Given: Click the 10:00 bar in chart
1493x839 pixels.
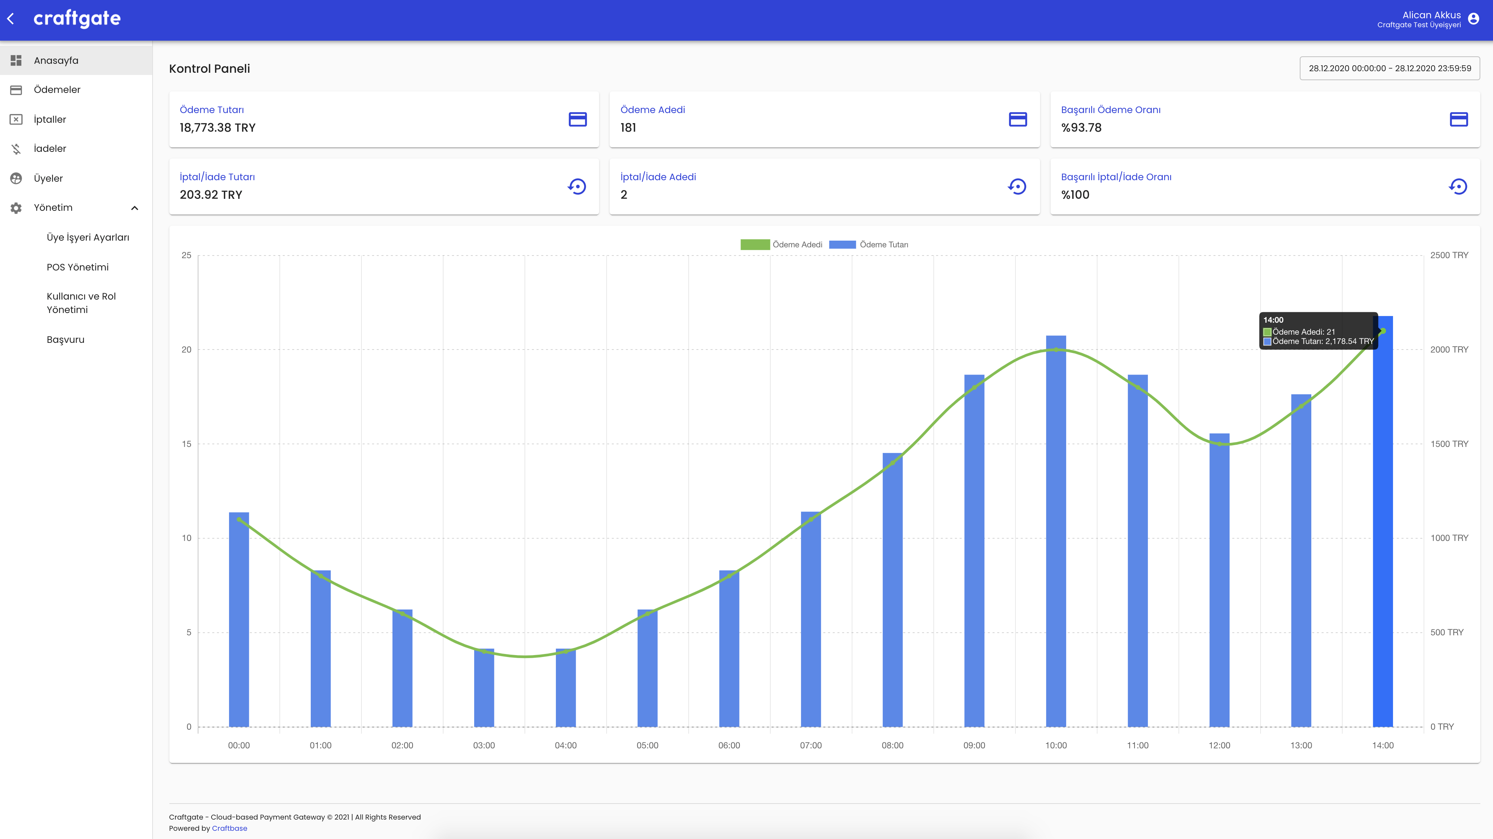Looking at the screenshot, I should [x=1055, y=533].
